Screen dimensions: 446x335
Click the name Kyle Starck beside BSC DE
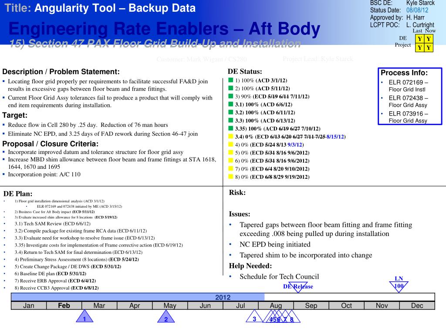pos(420,3)
